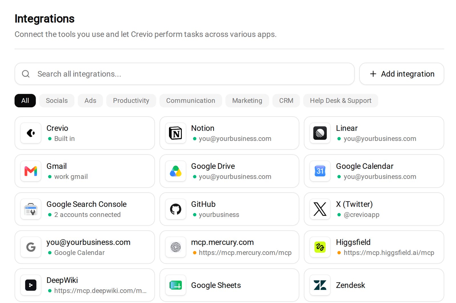The image size is (456, 303).
Task: Click the Linear logo icon
Action: click(320, 133)
